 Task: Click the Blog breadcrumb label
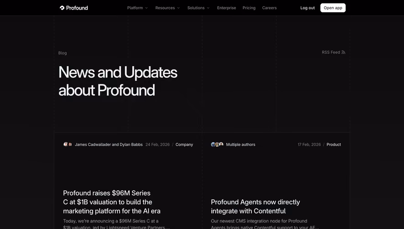(x=63, y=53)
